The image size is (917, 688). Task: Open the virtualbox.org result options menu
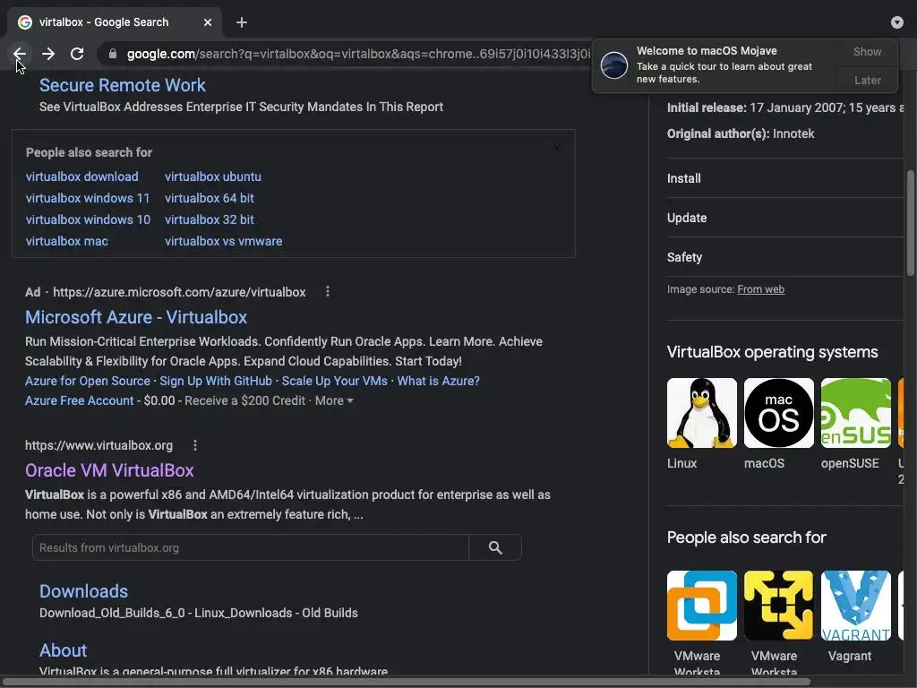tap(194, 445)
